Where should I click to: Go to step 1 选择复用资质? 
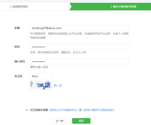19,7
